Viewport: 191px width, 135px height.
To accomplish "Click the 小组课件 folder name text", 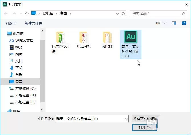I will point(107,47).
